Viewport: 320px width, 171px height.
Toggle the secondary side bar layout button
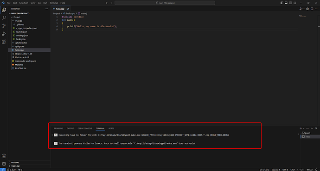[x=290, y=3]
